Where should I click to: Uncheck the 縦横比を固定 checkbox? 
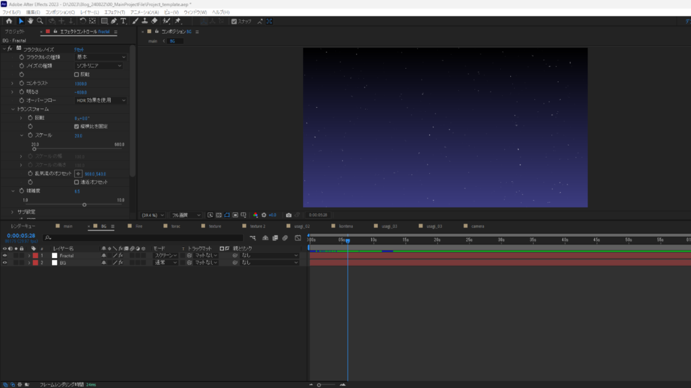tap(76, 126)
